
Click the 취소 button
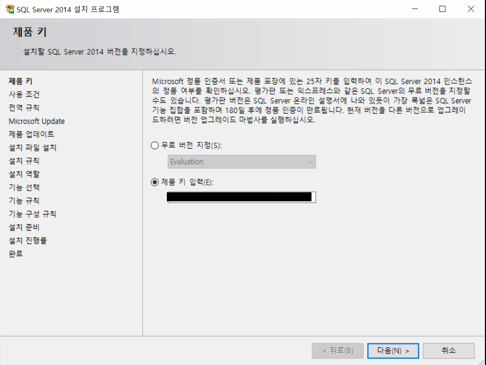click(x=448, y=351)
